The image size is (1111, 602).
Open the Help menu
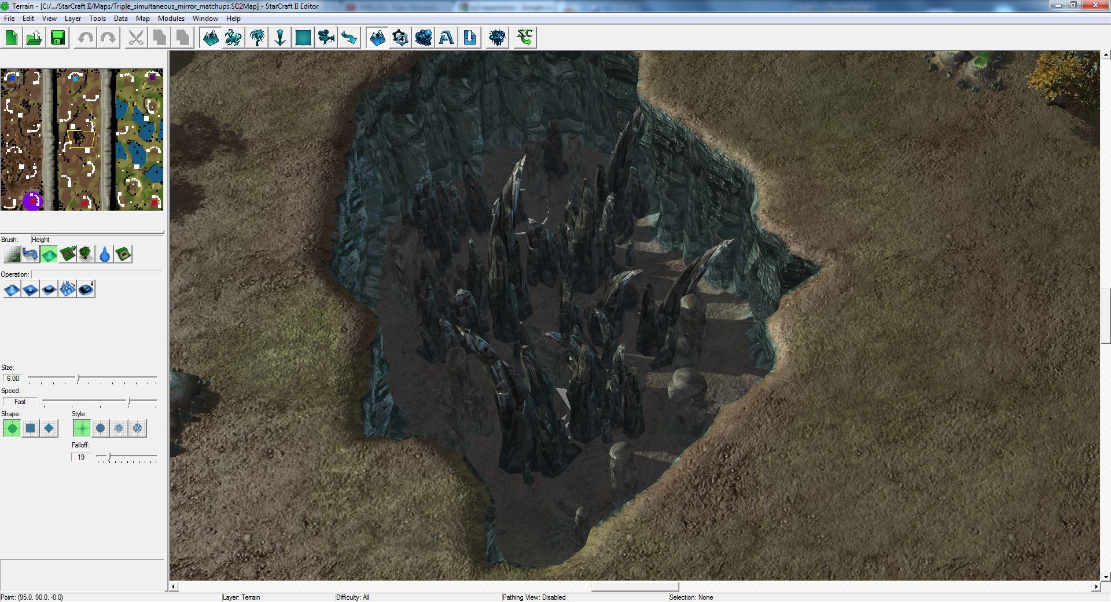(x=233, y=19)
